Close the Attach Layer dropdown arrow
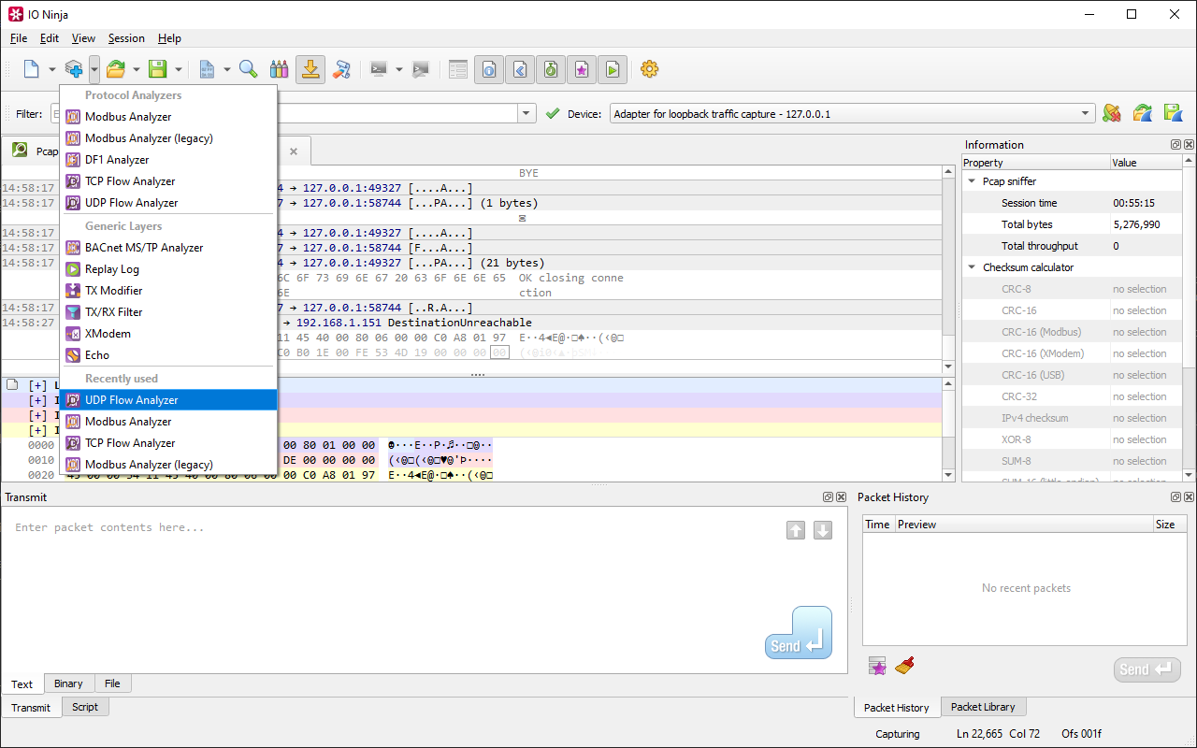The height and width of the screenshot is (748, 1197). point(94,69)
